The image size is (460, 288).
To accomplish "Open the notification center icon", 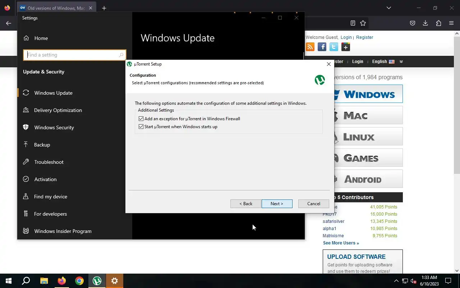I will [x=448, y=281].
